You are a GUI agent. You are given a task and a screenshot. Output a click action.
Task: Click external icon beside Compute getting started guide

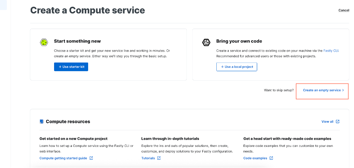[91, 158]
